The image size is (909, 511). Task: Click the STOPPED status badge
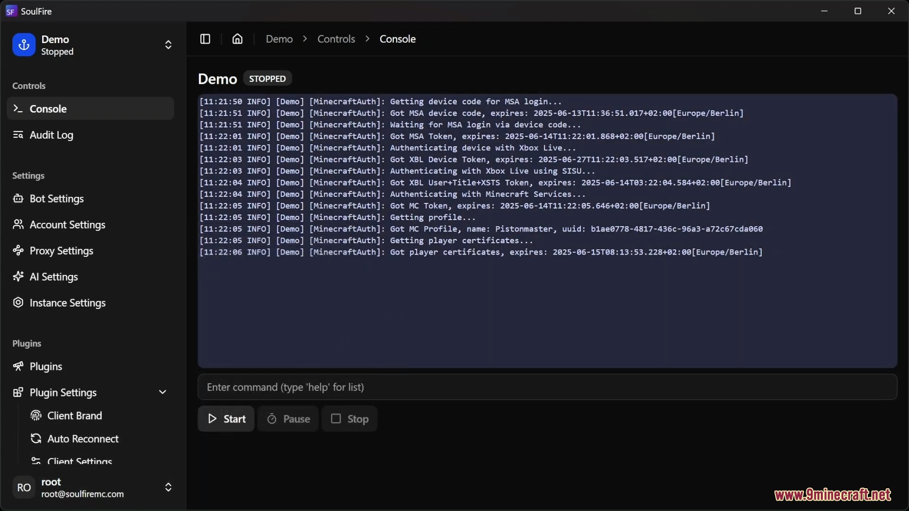pos(267,79)
